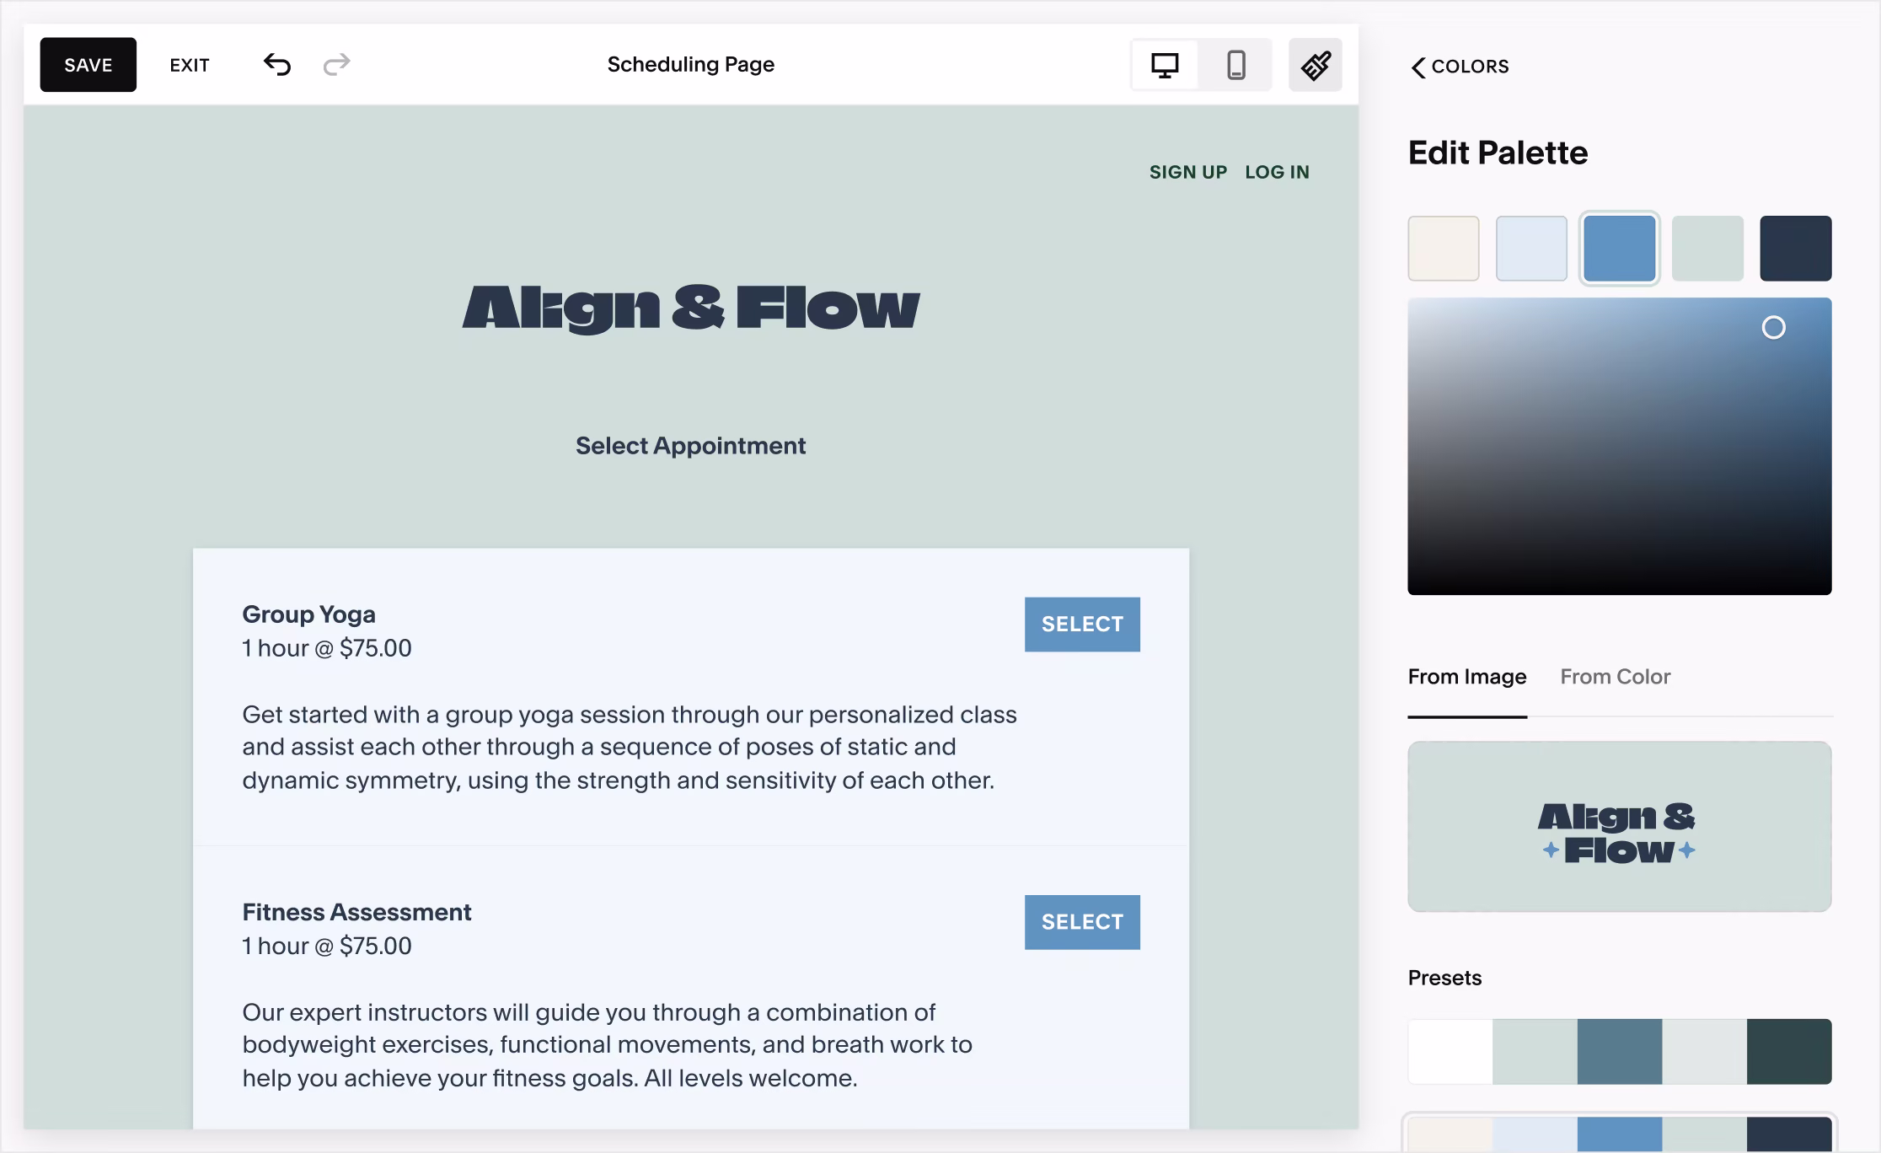Select the dark navy palette swatch
This screenshot has height=1153, width=1881.
tap(1795, 249)
